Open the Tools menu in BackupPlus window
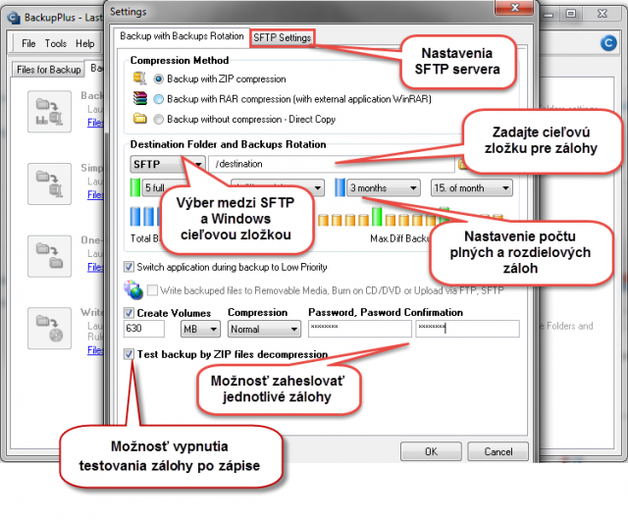The height and width of the screenshot is (520, 628). (56, 43)
